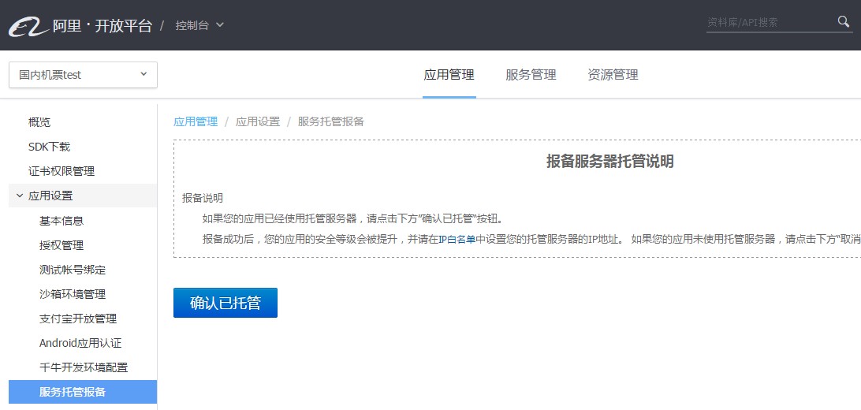Click the 报备服务器托管说明 heading
861x410 pixels.
click(x=609, y=162)
